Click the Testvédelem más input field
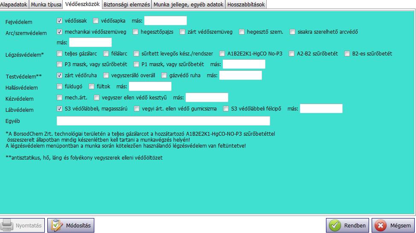 [x=241, y=76]
